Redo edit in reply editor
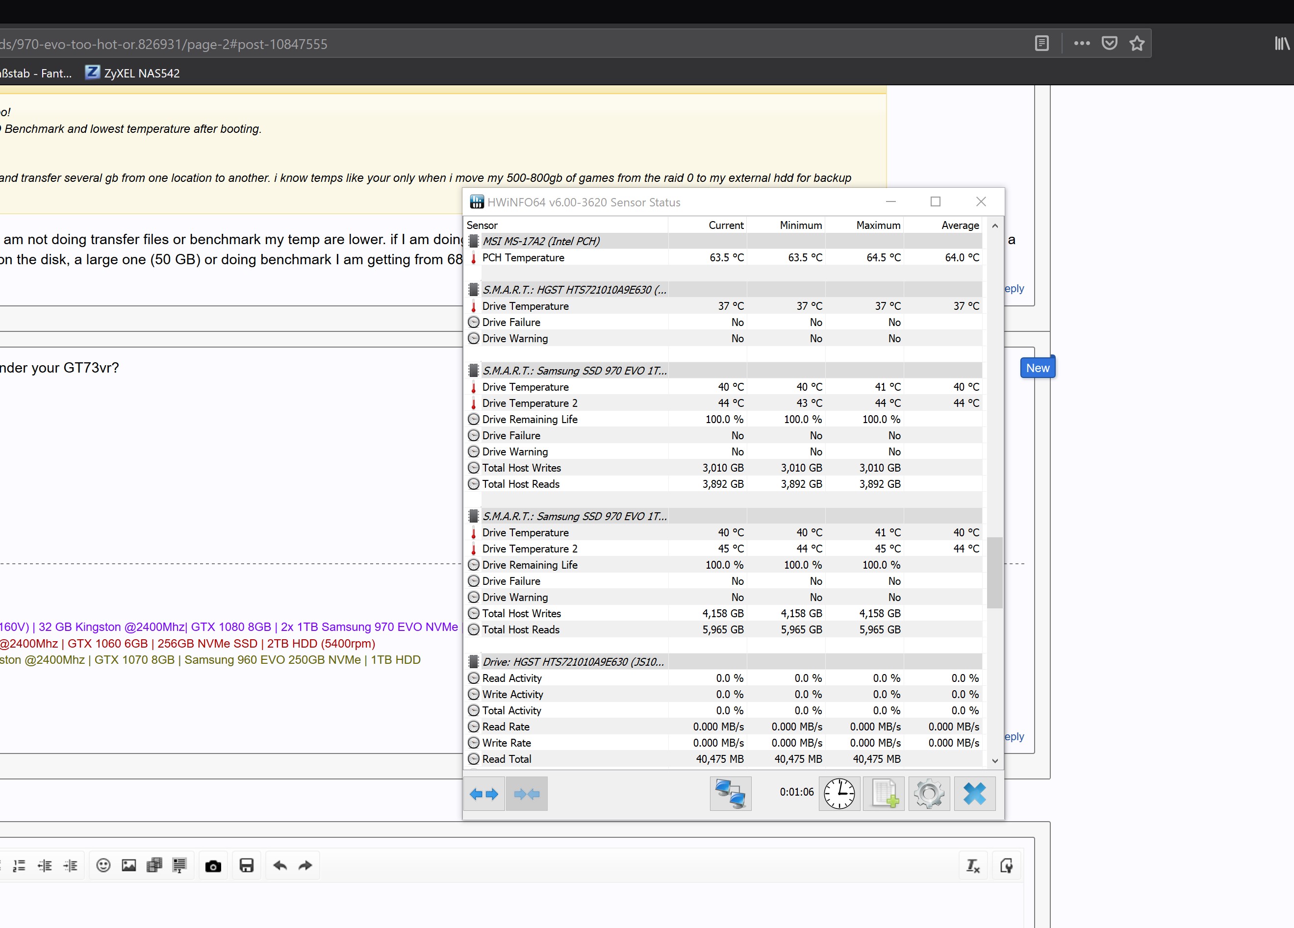Viewport: 1294px width, 928px height. (x=305, y=865)
